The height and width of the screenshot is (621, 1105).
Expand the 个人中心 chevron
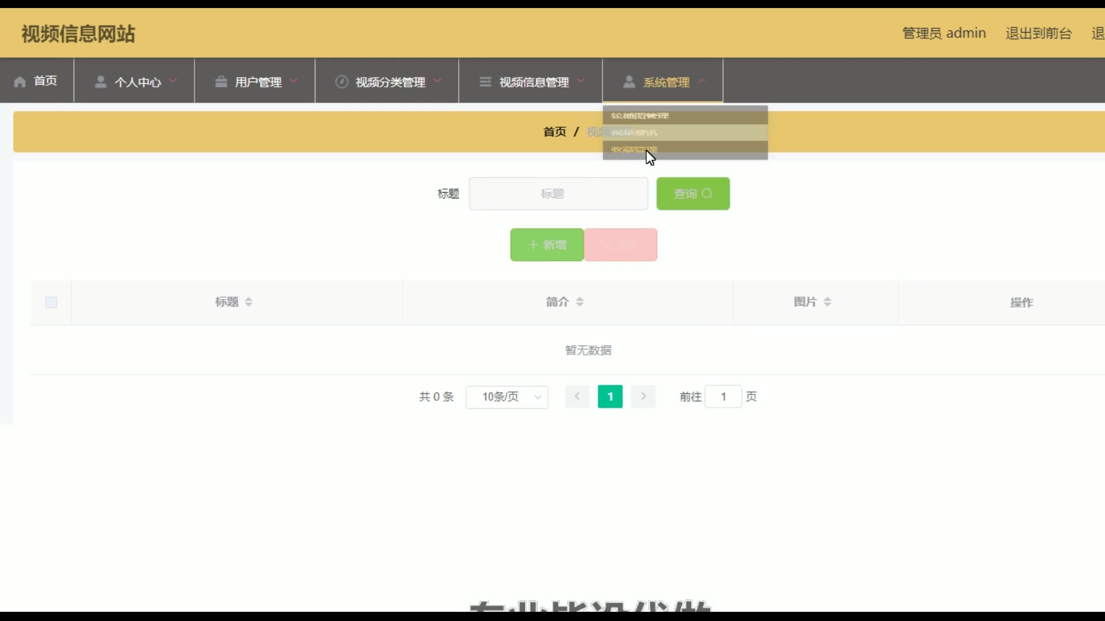pyautogui.click(x=173, y=81)
